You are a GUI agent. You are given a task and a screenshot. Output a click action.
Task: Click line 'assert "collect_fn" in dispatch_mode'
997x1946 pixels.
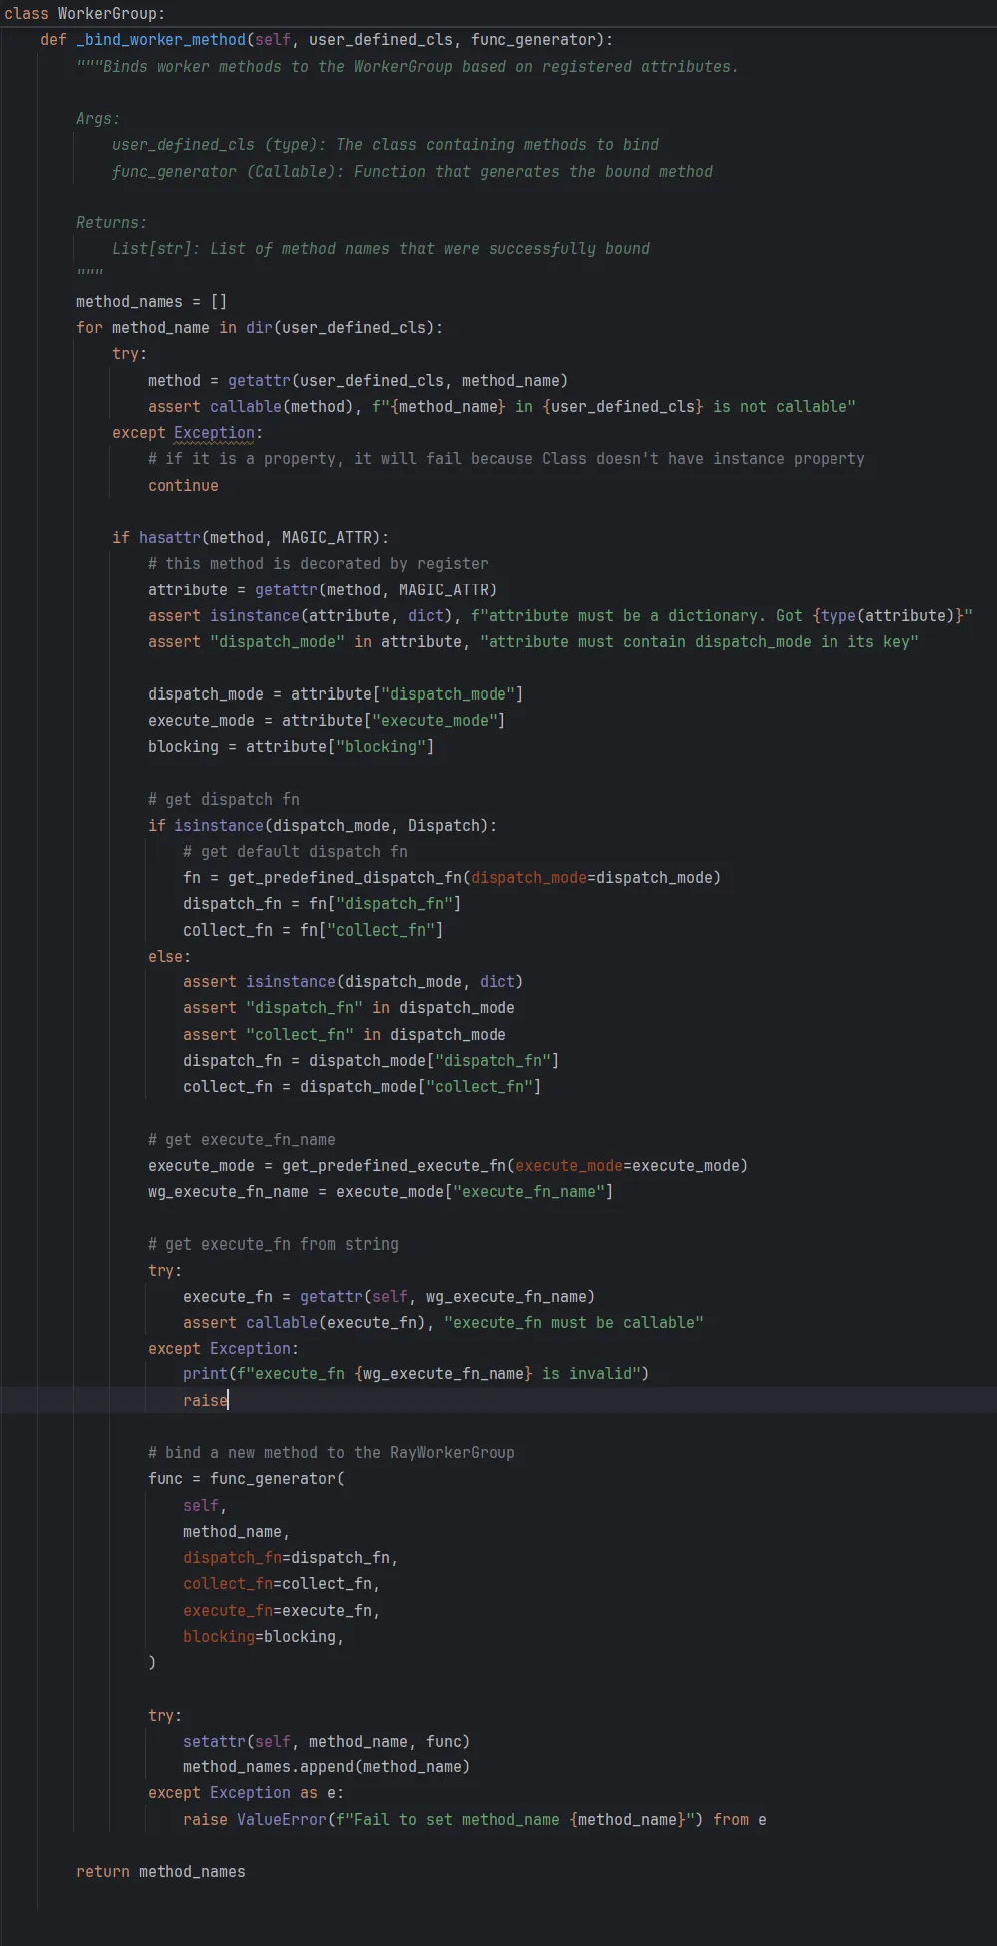[345, 1034]
